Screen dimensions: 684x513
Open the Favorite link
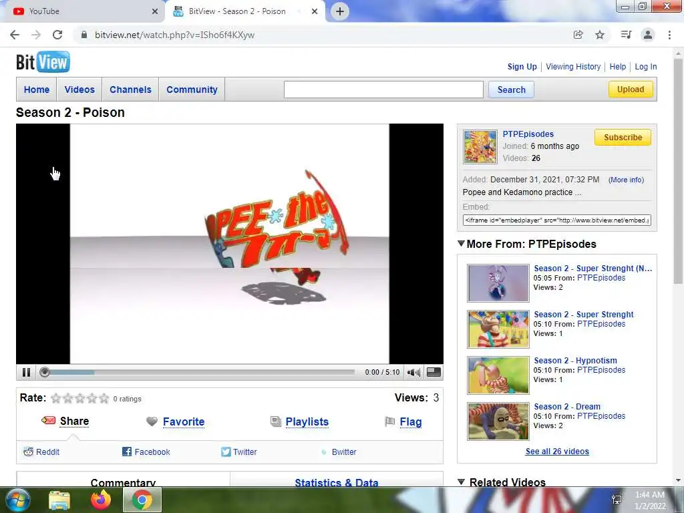click(184, 422)
